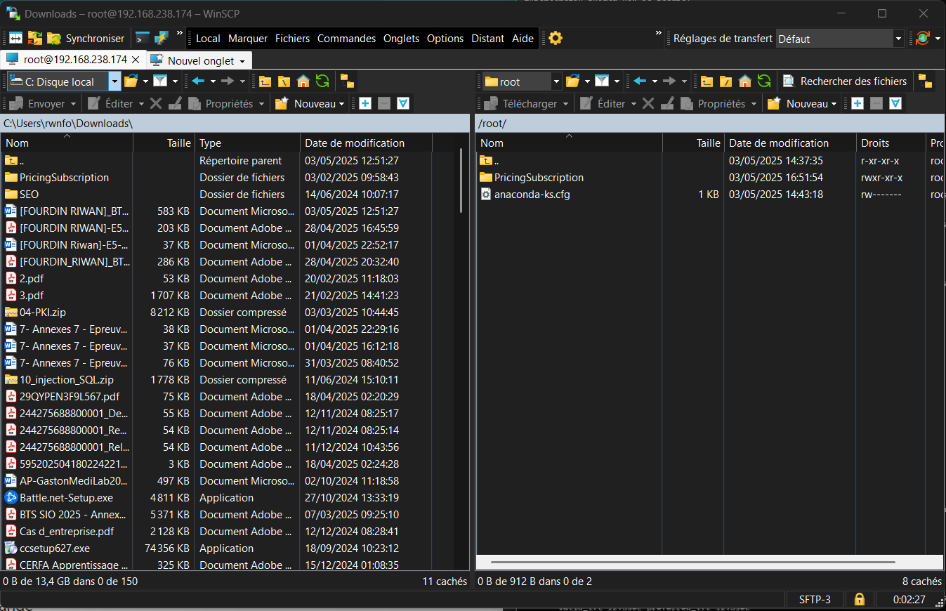The image size is (946, 611).
Task: Open the Distant menu
Action: point(488,39)
